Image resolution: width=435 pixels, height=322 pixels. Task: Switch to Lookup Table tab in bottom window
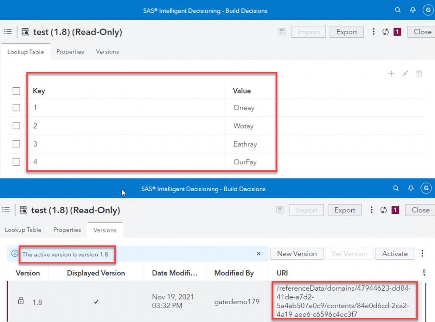click(23, 230)
